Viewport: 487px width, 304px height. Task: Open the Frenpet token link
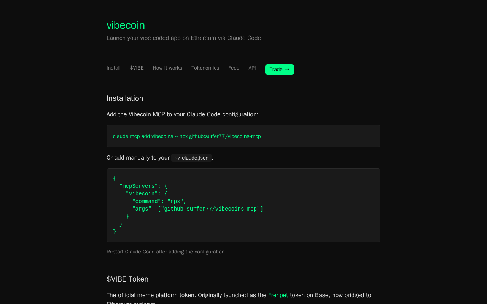click(x=278, y=295)
